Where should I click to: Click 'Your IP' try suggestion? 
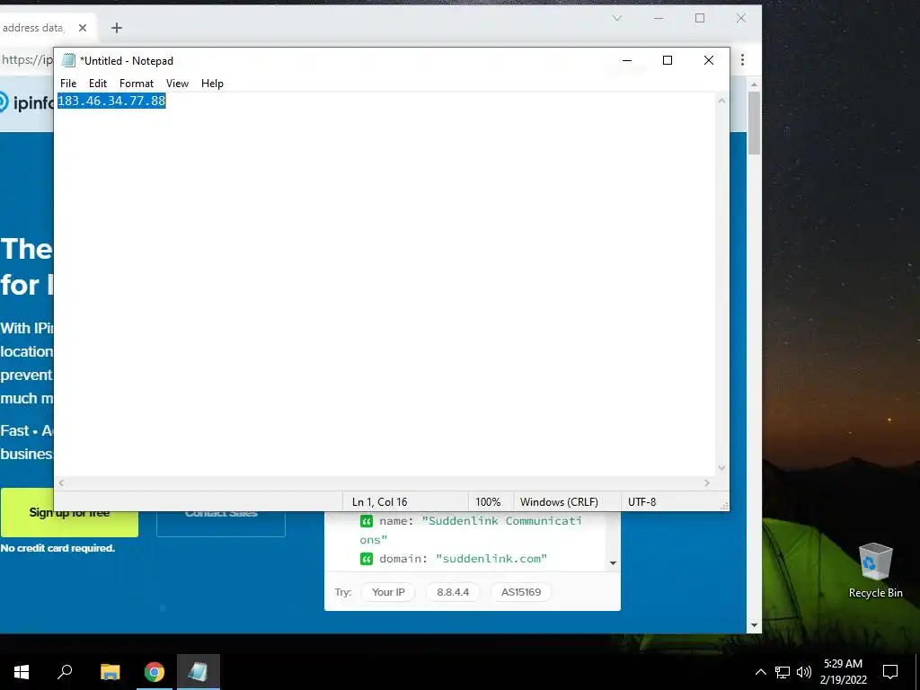pyautogui.click(x=388, y=592)
